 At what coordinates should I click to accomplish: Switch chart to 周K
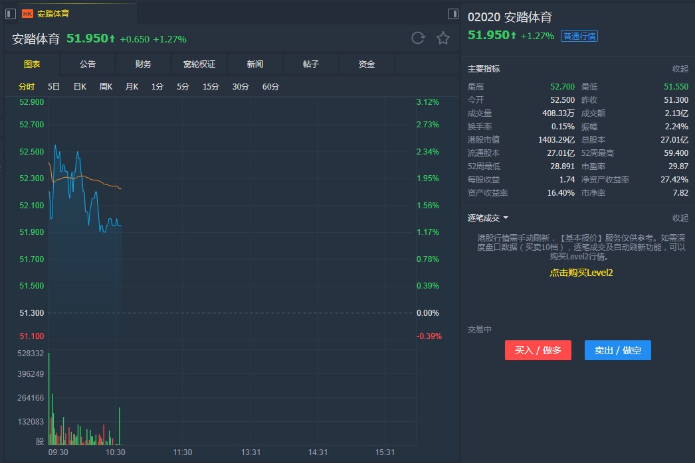click(x=106, y=87)
